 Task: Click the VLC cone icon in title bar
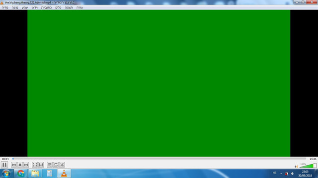click(x=2, y=2)
